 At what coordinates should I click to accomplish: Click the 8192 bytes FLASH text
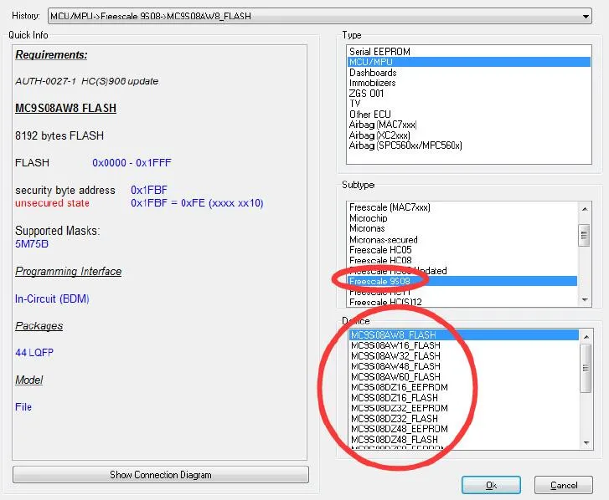tap(59, 135)
